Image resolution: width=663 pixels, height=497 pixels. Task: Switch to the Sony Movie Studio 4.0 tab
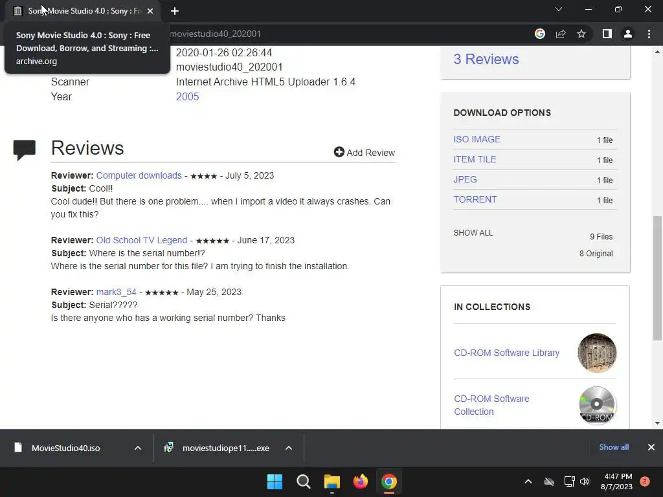point(84,11)
